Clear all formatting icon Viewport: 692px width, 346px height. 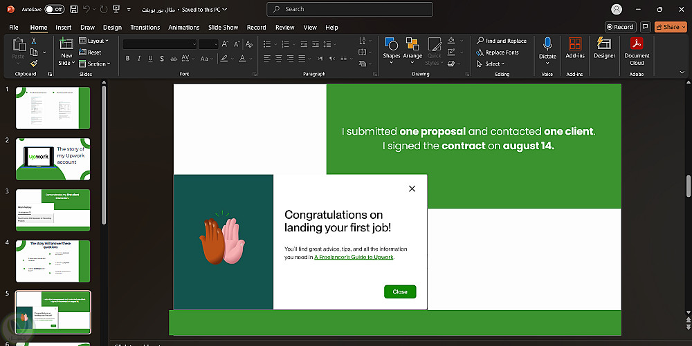coord(249,44)
